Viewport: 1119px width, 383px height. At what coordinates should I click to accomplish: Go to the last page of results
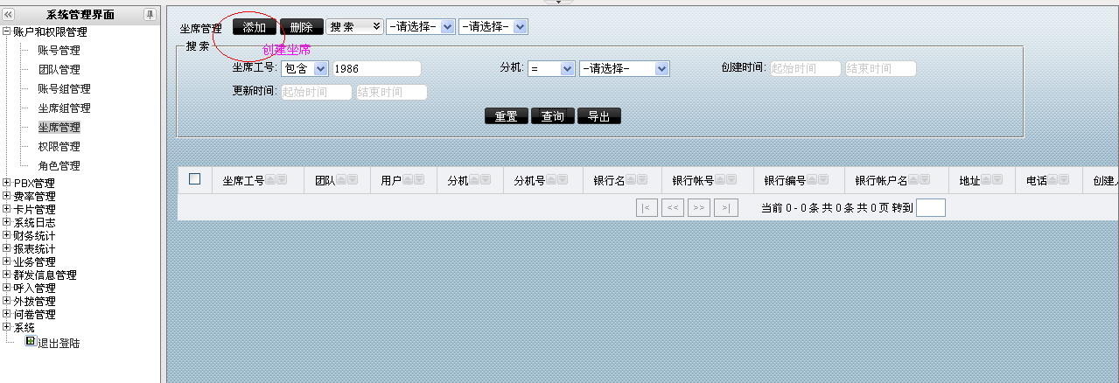725,208
